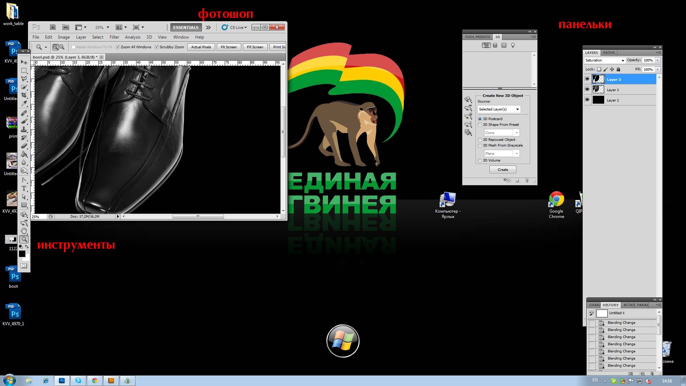686x386 pixels.
Task: Select the Eyedropper tool
Action: click(24, 104)
